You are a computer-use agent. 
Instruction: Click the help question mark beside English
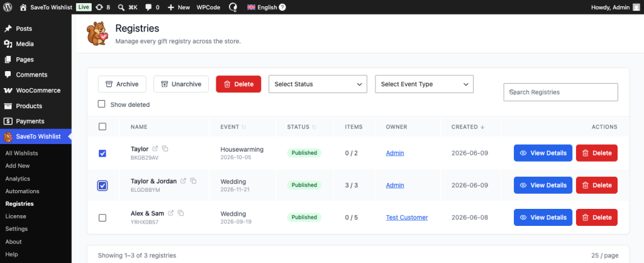tap(282, 7)
